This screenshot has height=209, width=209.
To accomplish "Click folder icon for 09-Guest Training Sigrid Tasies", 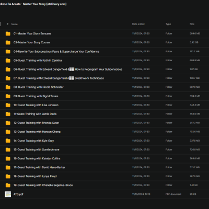I will [x=8, y=96].
